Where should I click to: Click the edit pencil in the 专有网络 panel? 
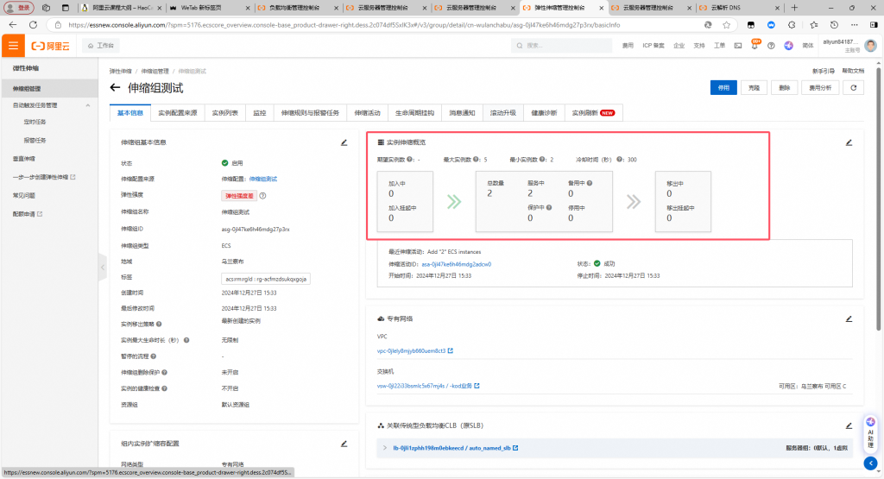click(x=848, y=318)
